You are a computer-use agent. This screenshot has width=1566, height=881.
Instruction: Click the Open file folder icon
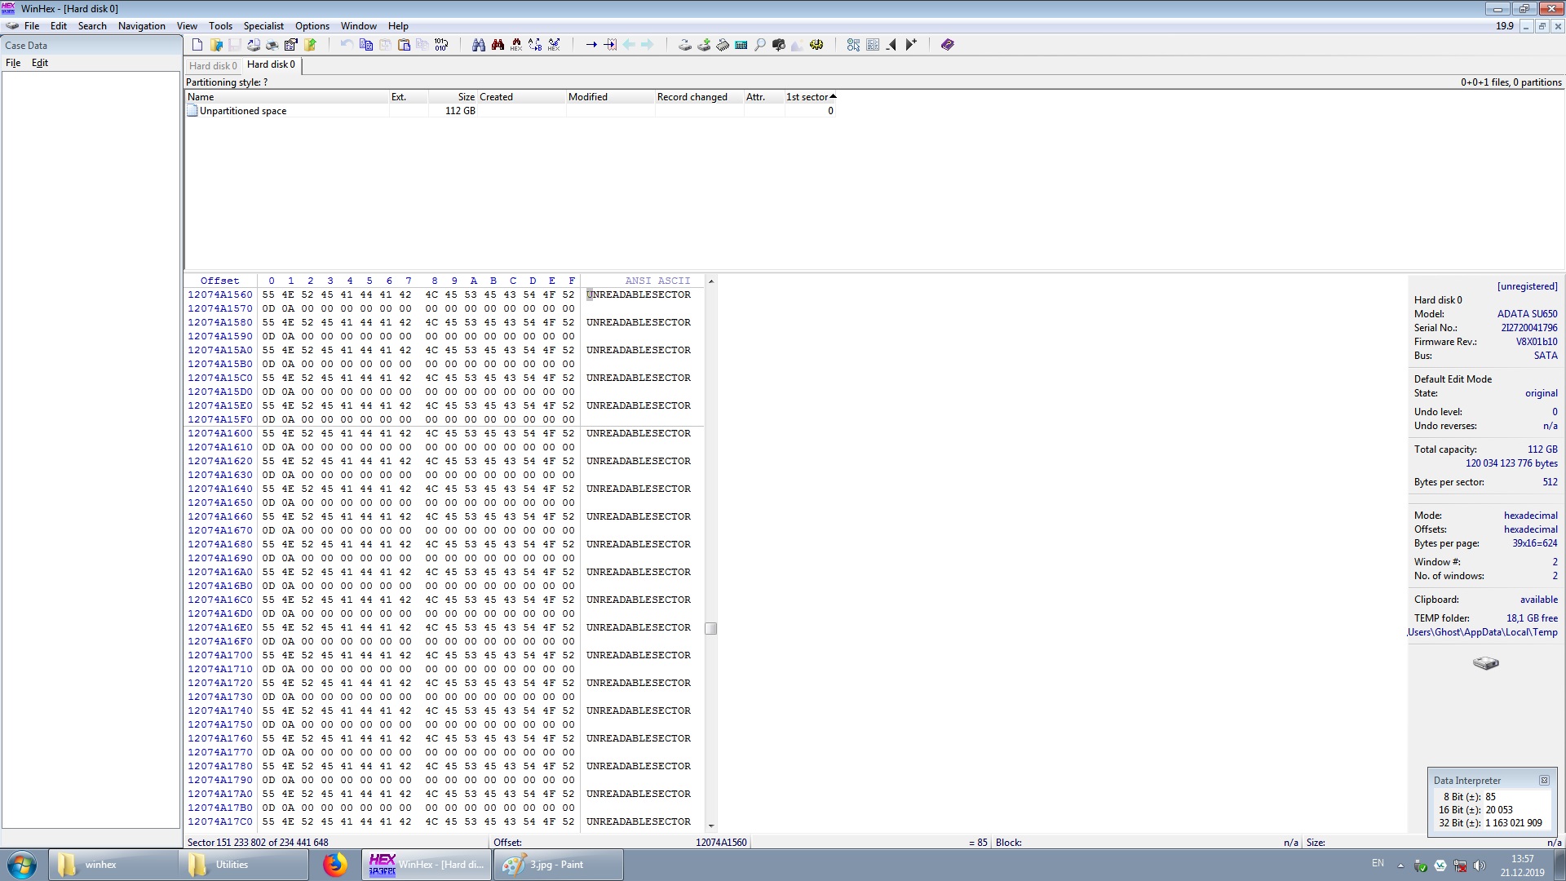click(x=216, y=45)
